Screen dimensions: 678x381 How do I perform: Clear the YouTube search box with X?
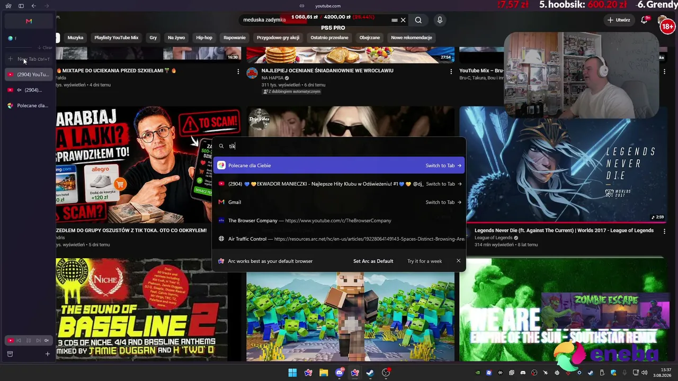403,20
